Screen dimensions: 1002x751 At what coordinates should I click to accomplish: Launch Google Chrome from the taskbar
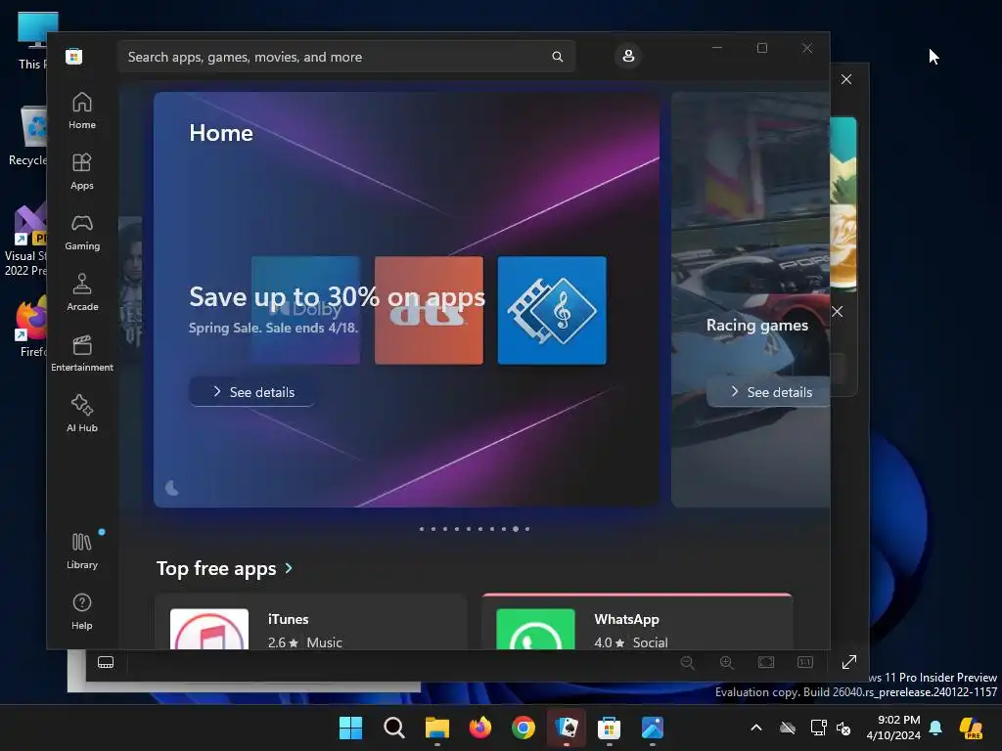[x=524, y=728]
